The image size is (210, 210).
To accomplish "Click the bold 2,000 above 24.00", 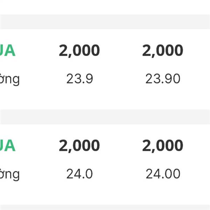I will pyautogui.click(x=163, y=146).
